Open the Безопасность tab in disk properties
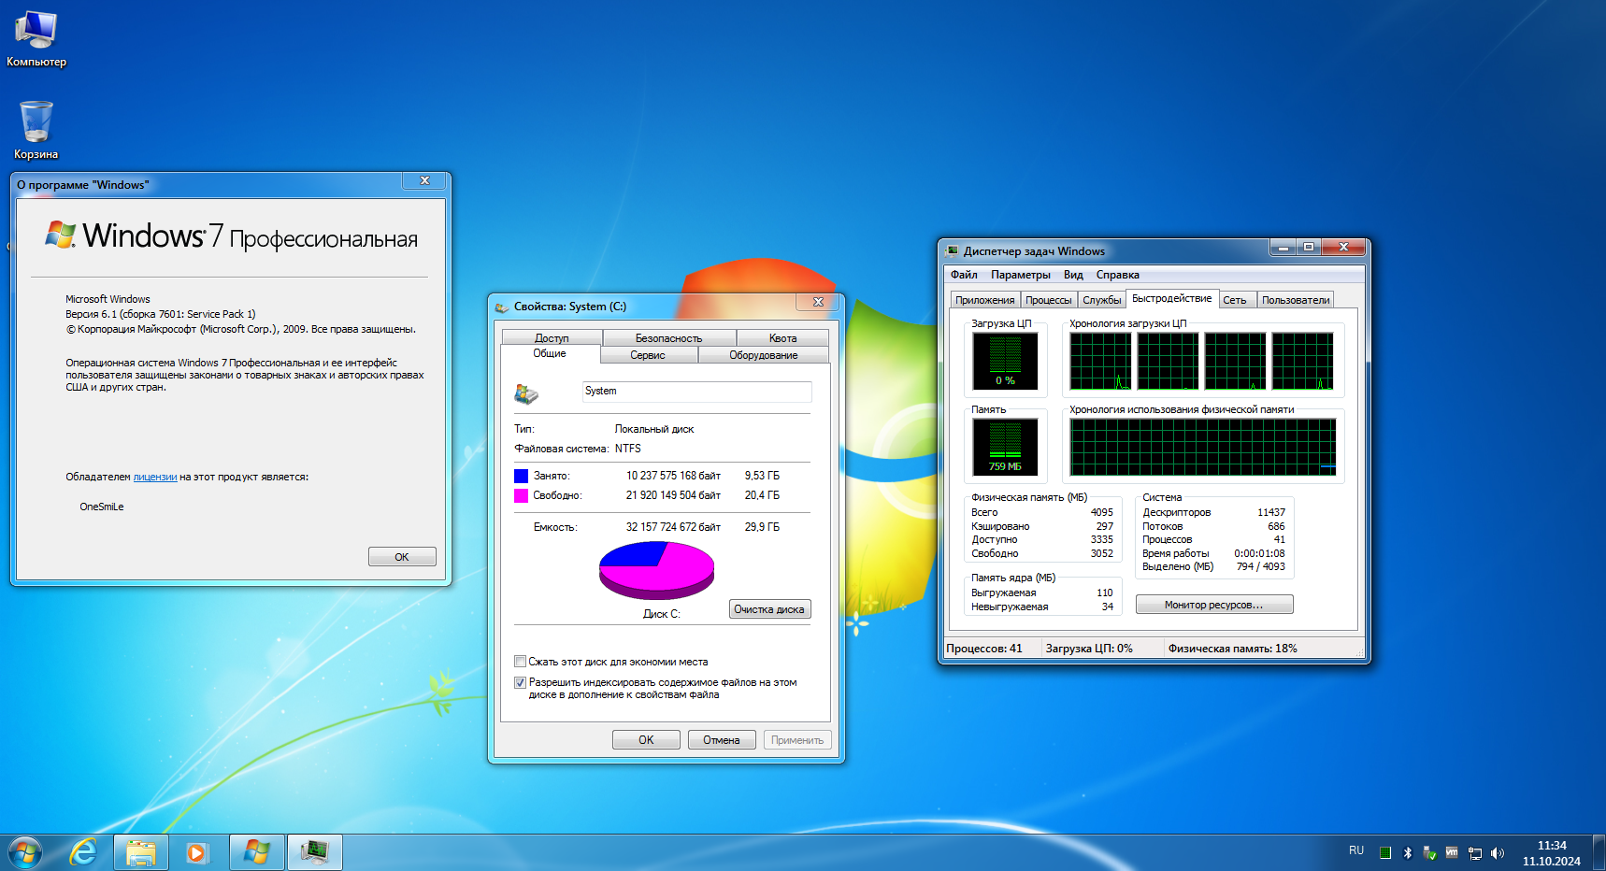The height and width of the screenshot is (871, 1606). [x=668, y=338]
